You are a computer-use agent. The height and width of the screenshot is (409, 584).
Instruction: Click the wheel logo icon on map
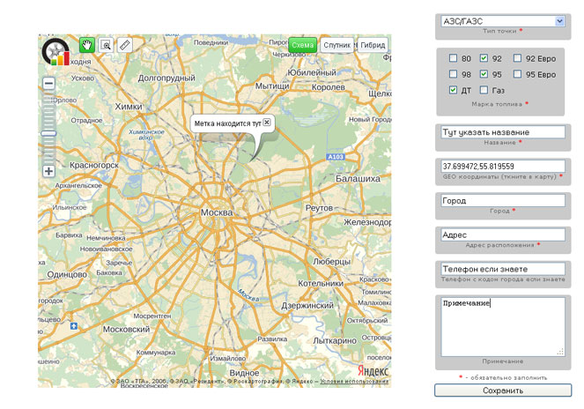(57, 51)
